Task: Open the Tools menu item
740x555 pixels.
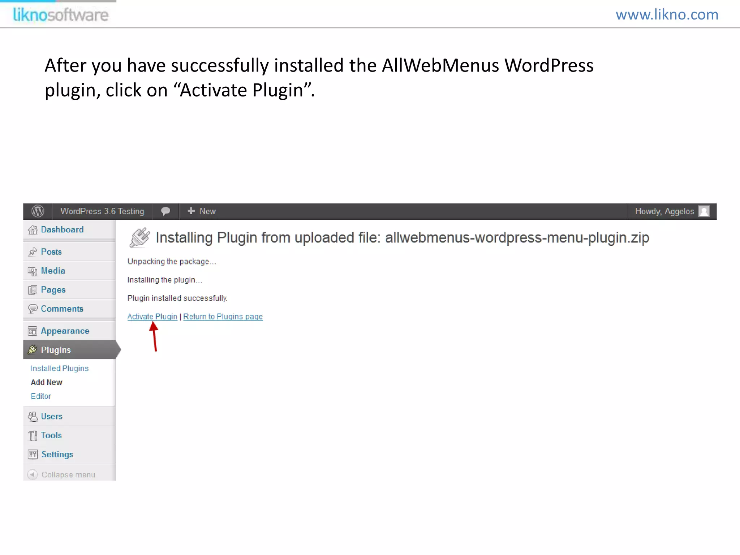Action: (x=51, y=435)
